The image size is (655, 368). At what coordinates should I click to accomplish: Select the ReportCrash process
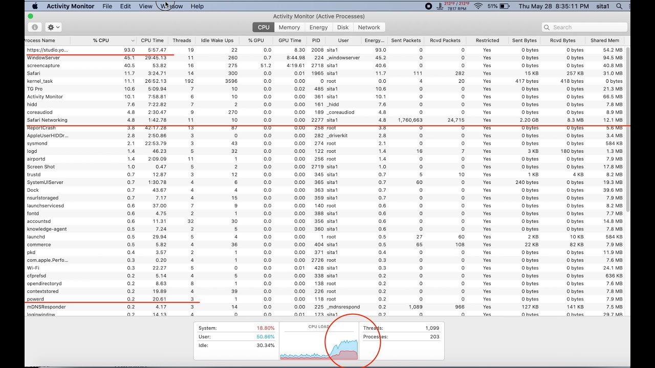pos(324,128)
